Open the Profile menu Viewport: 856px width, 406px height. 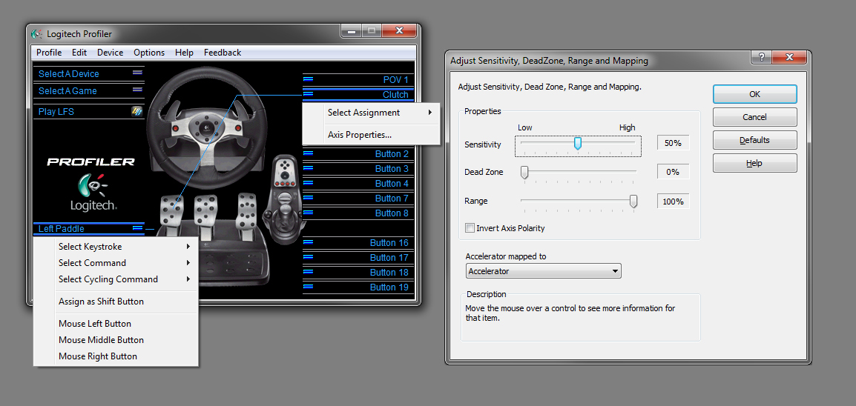(x=49, y=53)
